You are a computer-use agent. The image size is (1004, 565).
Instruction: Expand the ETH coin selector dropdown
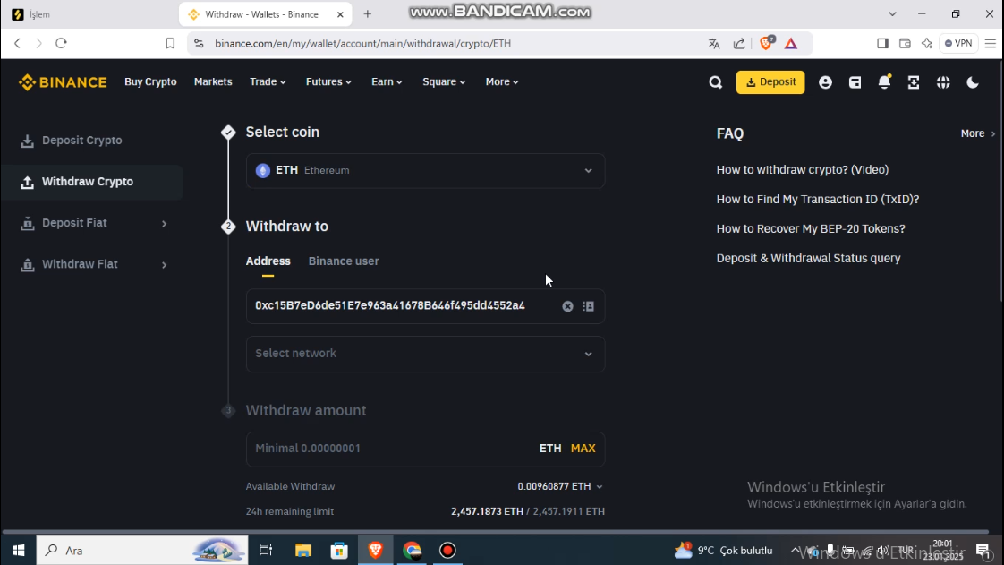click(x=425, y=170)
